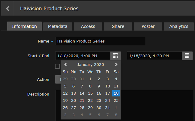Switch to the Metadata tab
The width and height of the screenshot is (195, 121).
(x=58, y=26)
